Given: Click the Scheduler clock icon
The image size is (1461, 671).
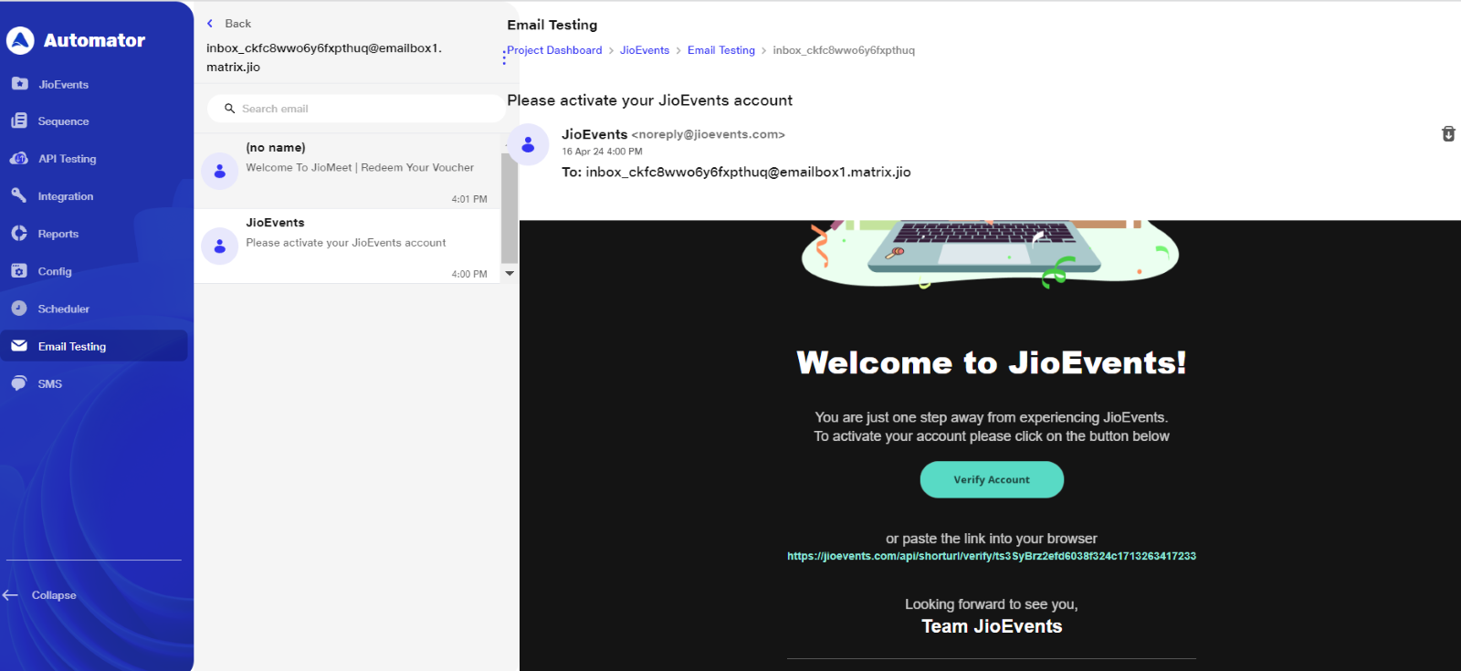Looking at the screenshot, I should [19, 309].
